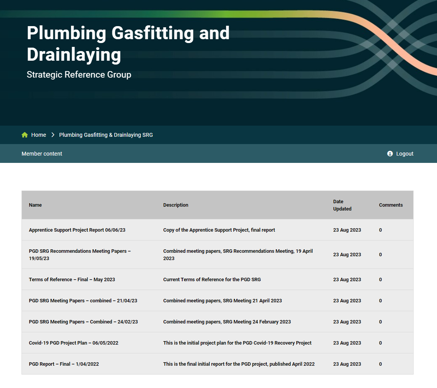Click the Description column header

click(x=176, y=205)
